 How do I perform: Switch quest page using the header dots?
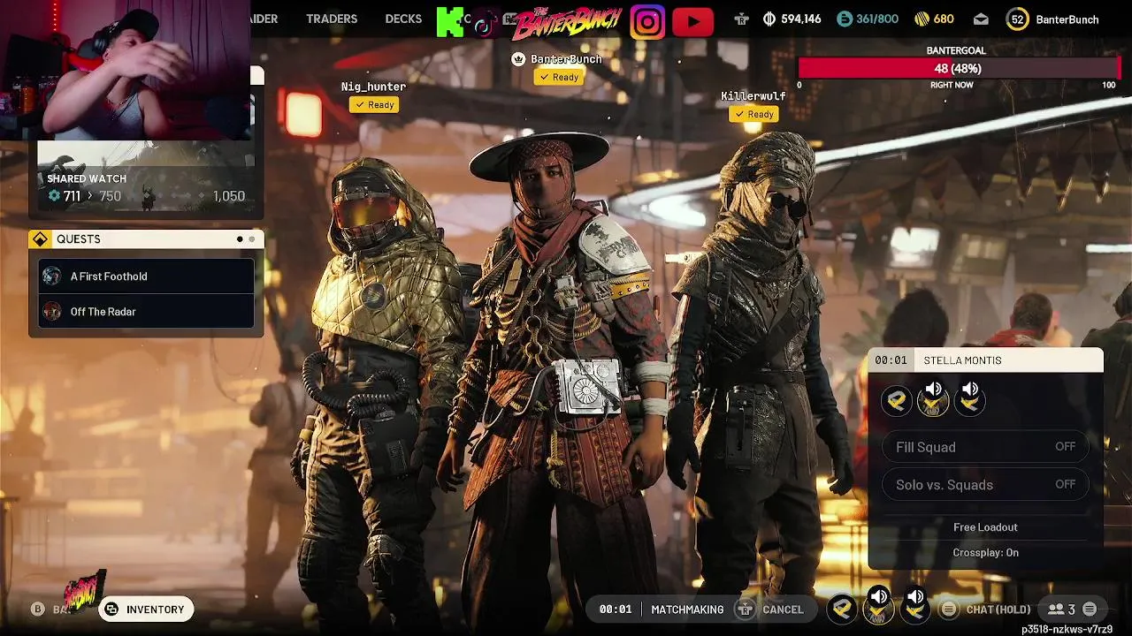(246, 239)
